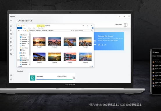161x111 pixels.
Task: Toggle Remote File Access switch
Action: tap(101, 45)
